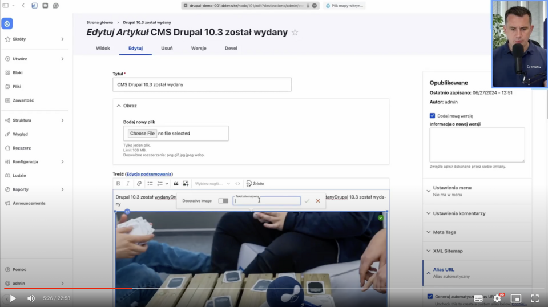Expand the Utwórz submenu arrow
Image resolution: width=548 pixels, height=307 pixels.
click(x=63, y=59)
